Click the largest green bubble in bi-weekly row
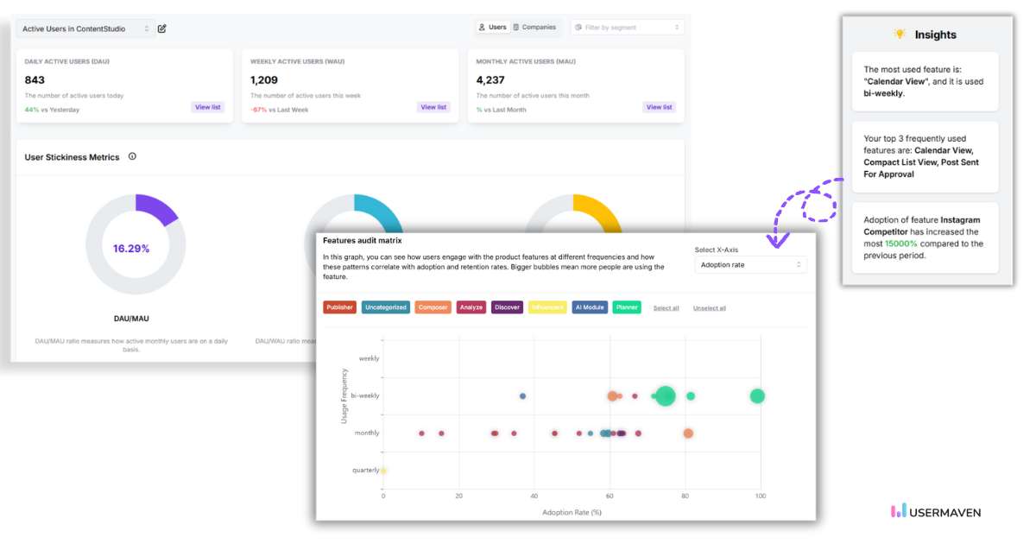1036x544 pixels. tap(665, 396)
